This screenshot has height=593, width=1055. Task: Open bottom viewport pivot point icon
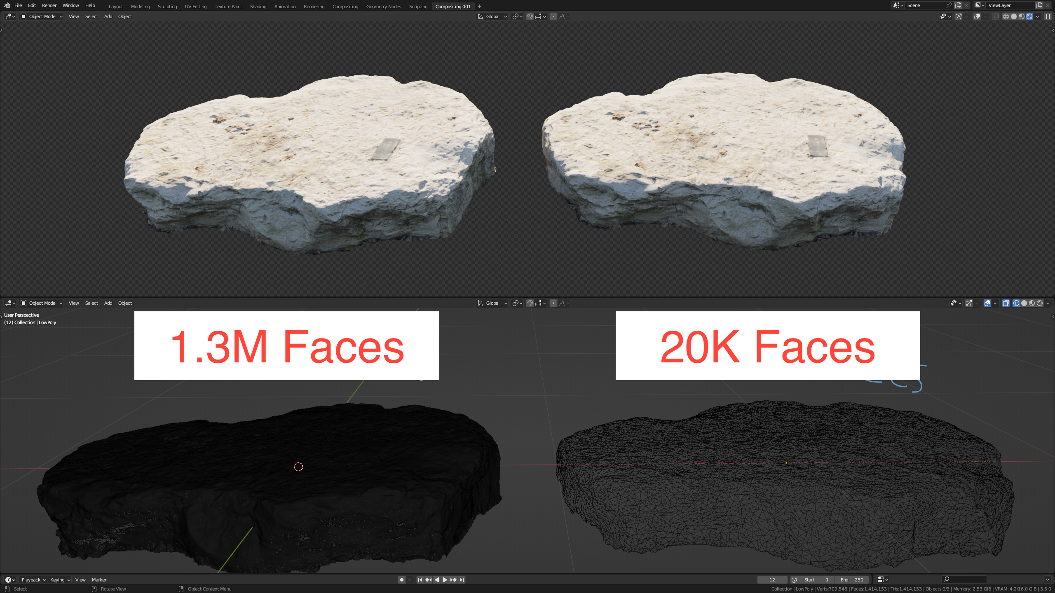(517, 303)
